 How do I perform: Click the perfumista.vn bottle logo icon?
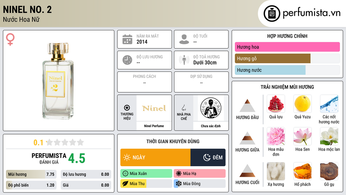click(x=272, y=14)
